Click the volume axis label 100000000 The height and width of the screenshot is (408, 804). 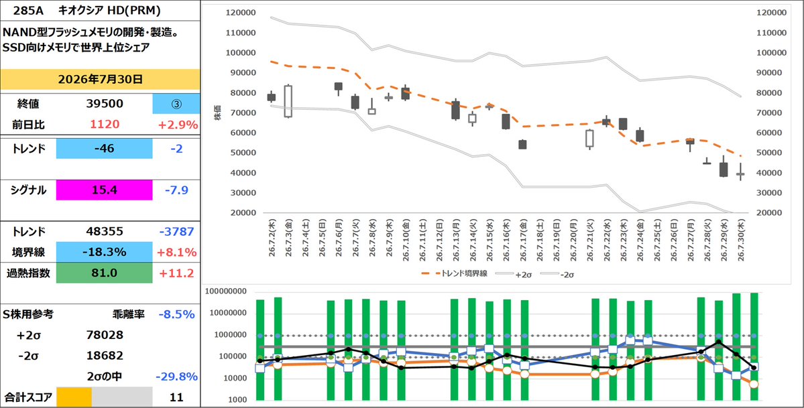[x=226, y=291]
